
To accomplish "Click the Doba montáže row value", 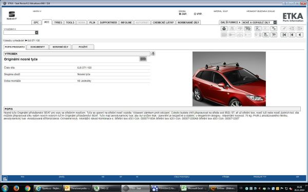I will point(84,81).
